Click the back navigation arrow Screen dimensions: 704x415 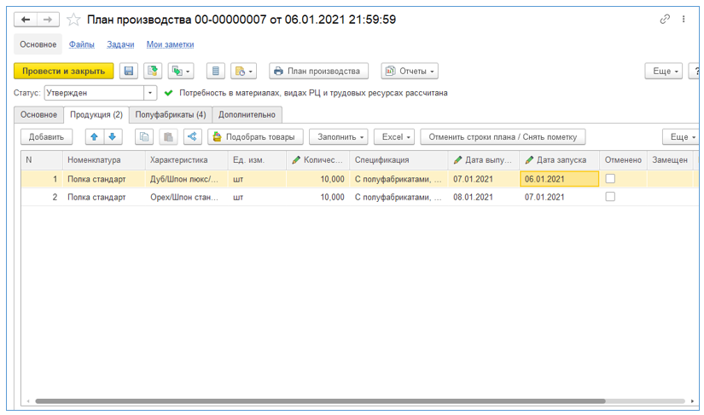[26, 20]
